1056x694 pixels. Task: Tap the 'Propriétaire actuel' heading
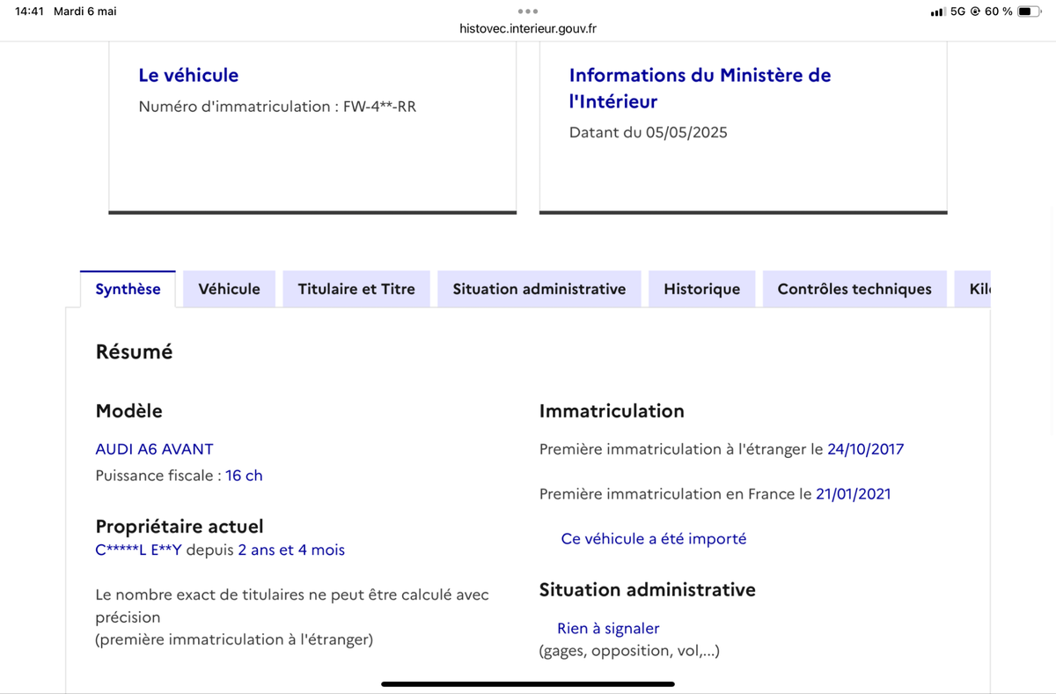click(x=180, y=527)
